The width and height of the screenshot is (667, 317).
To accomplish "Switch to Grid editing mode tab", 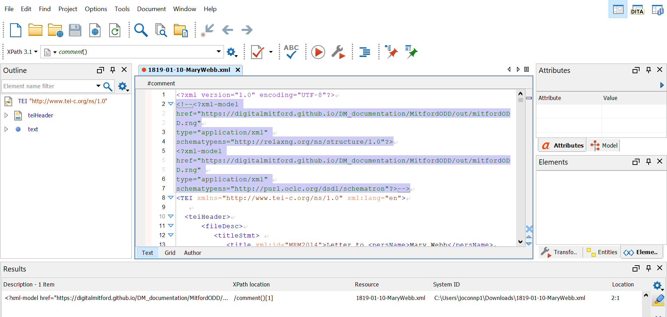I will click(x=170, y=253).
